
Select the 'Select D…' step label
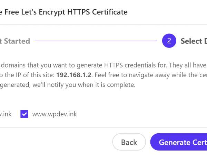click(x=193, y=41)
